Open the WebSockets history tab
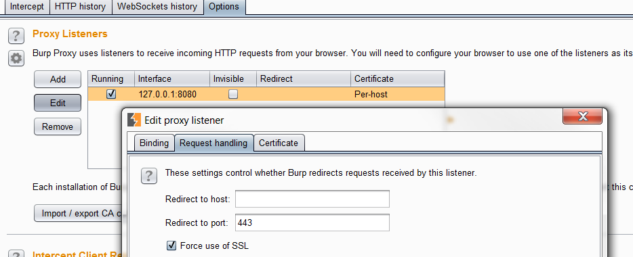 [157, 7]
